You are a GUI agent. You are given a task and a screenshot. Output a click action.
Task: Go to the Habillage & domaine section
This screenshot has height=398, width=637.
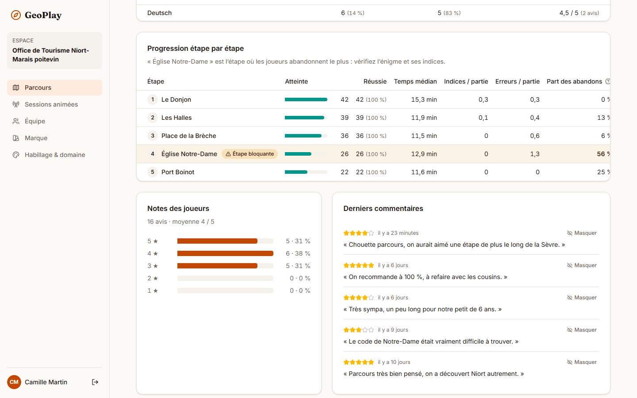pos(54,155)
